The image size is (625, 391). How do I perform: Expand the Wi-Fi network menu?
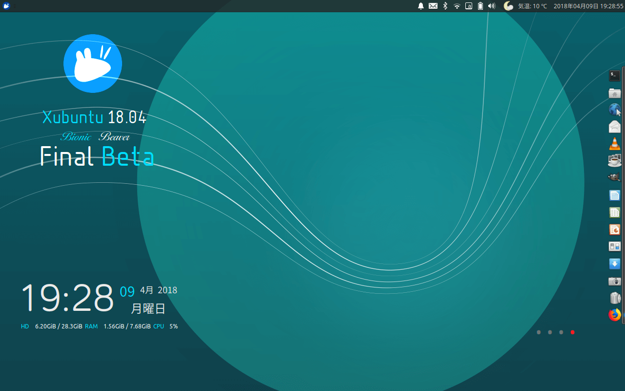tap(457, 6)
